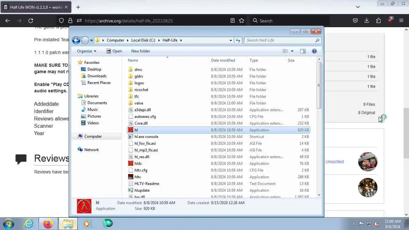This screenshot has width=409, height=230.
Task: Select the hl_mp3_fix.asi file
Action: tap(146, 150)
